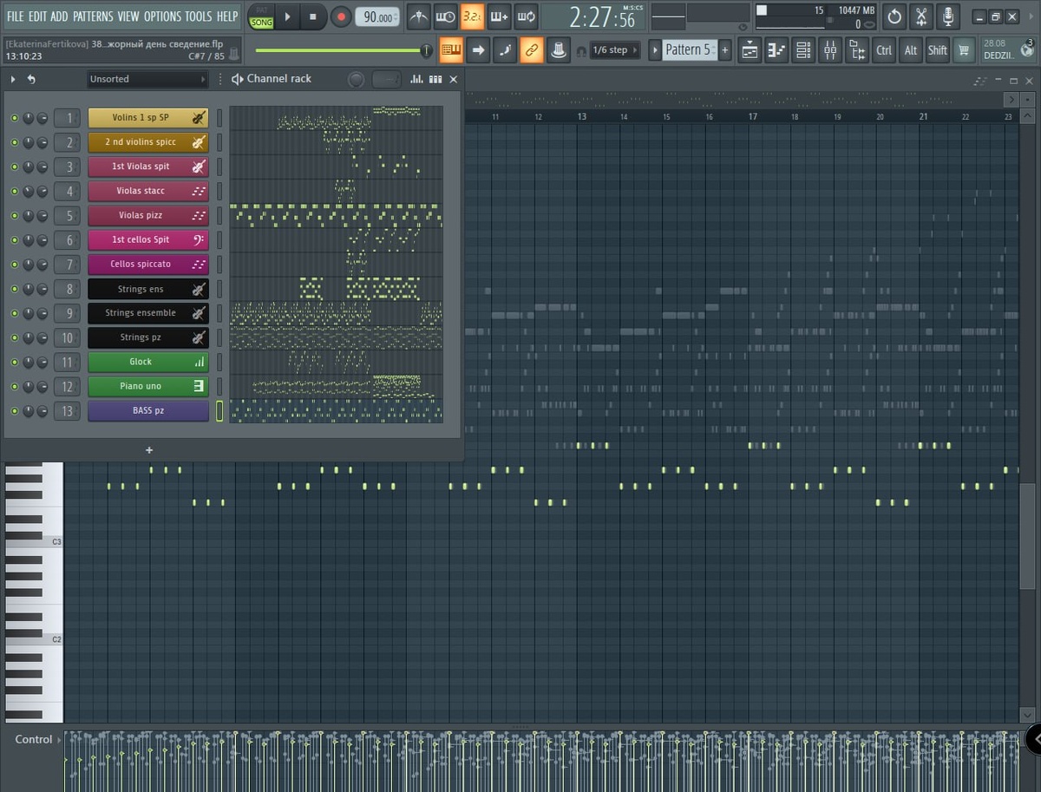Click the main volume slider handle

pos(426,51)
